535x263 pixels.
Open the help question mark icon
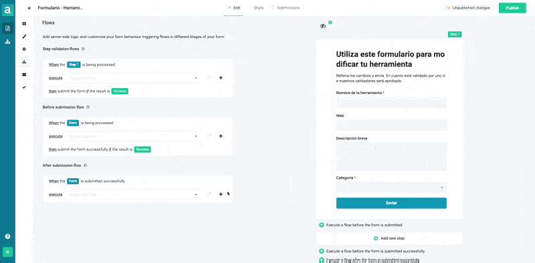click(7, 236)
